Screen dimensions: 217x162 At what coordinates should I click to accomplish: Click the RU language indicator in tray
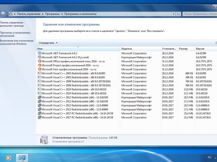[209, 157]
